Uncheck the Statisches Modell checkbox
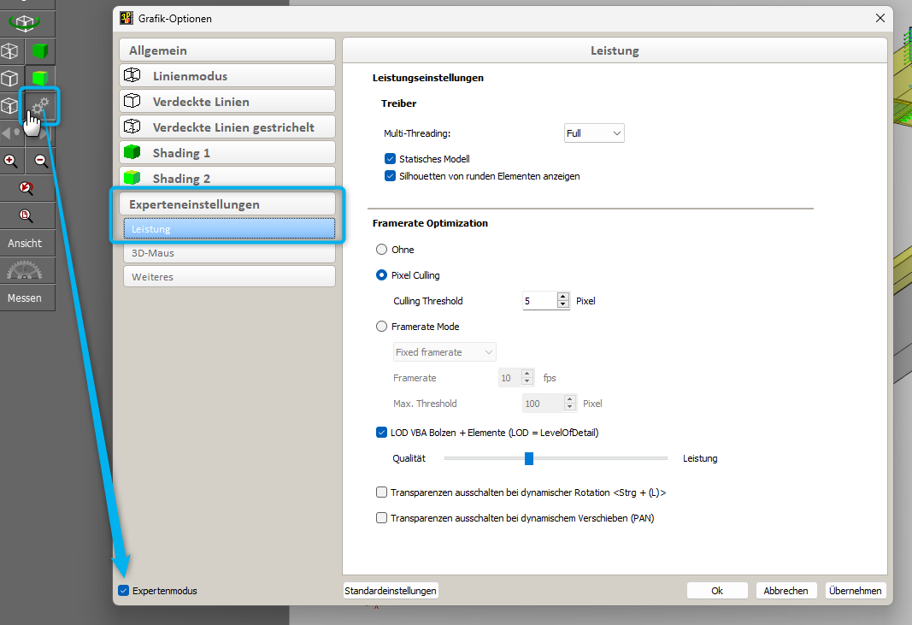Screen dimensions: 912x625 pos(390,159)
